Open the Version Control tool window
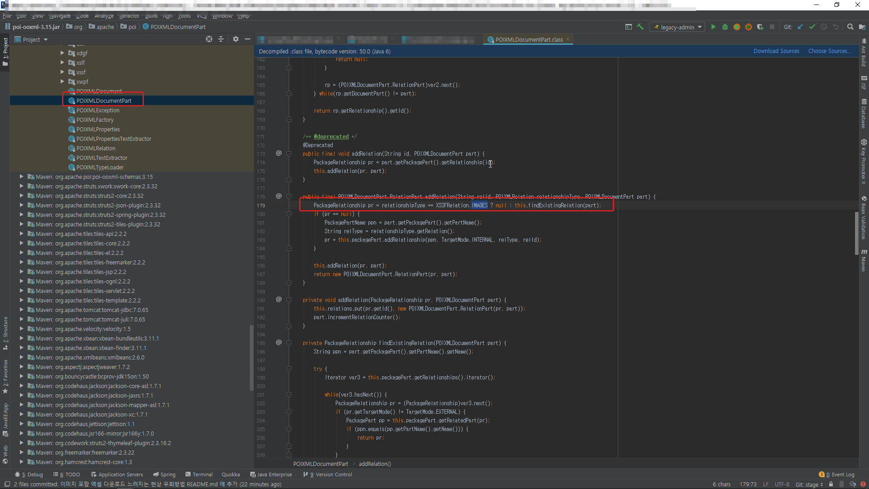This screenshot has height=489, width=869. (328, 475)
